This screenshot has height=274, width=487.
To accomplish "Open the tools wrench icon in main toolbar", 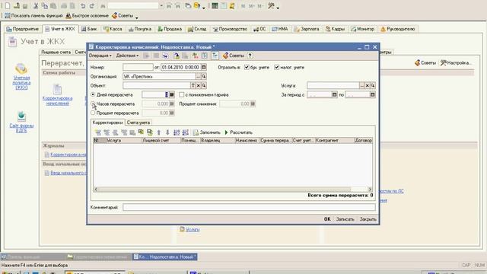I will coord(271,6).
